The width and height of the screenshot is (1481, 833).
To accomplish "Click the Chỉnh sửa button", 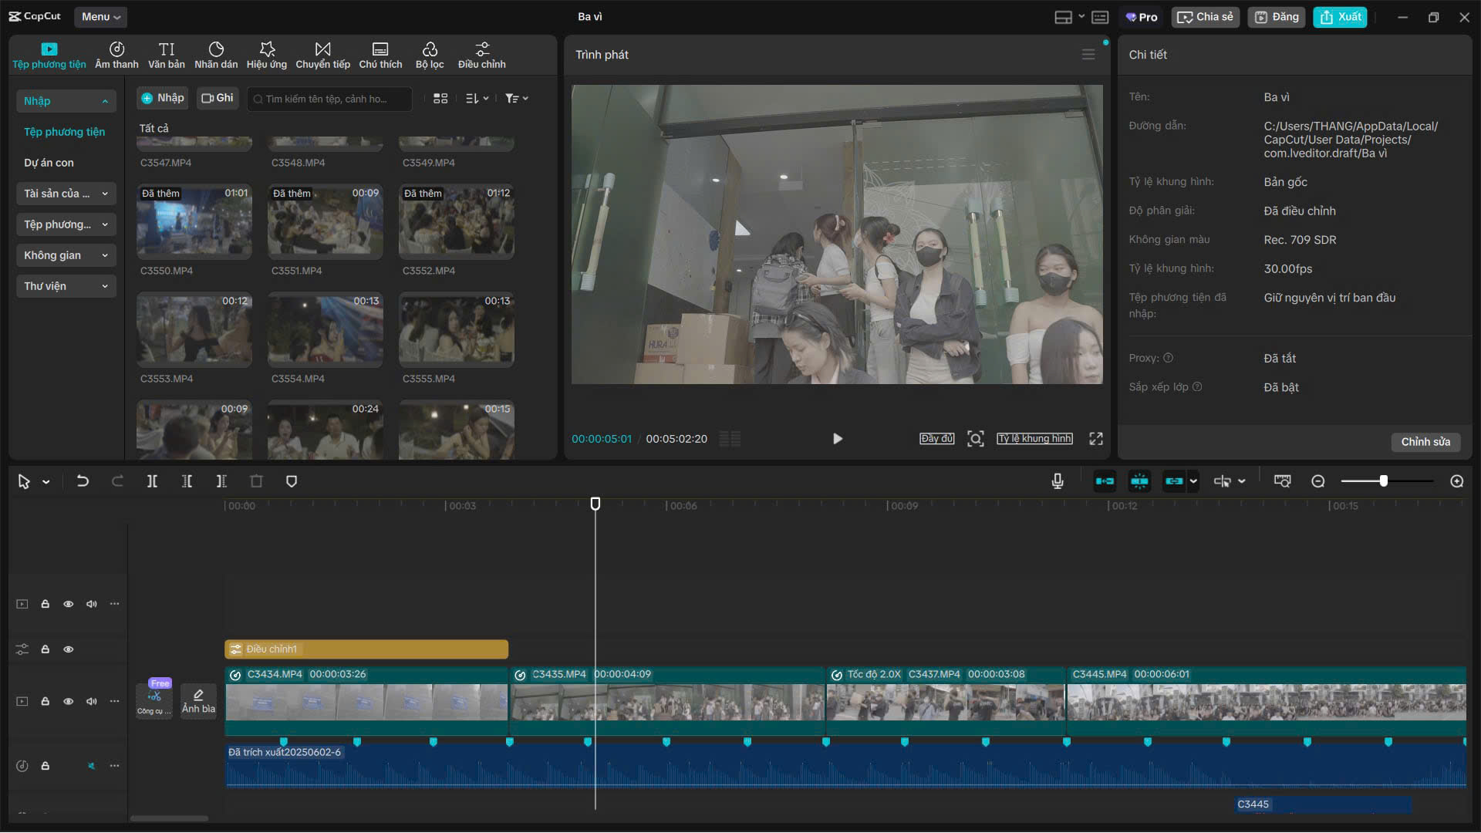I will point(1425,442).
